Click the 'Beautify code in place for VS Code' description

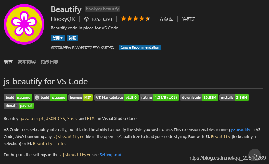pos(84,28)
